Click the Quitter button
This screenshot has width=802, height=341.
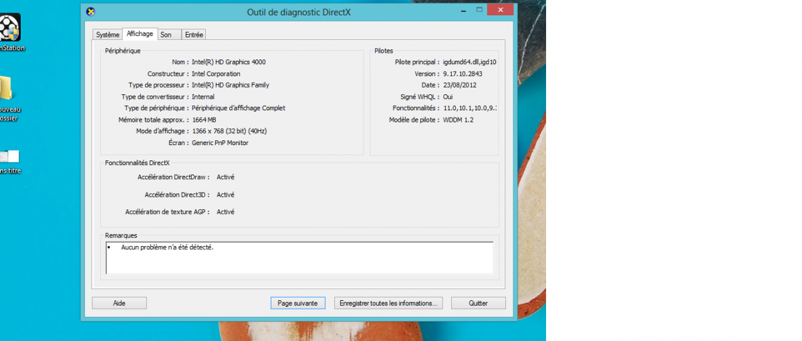coord(479,303)
